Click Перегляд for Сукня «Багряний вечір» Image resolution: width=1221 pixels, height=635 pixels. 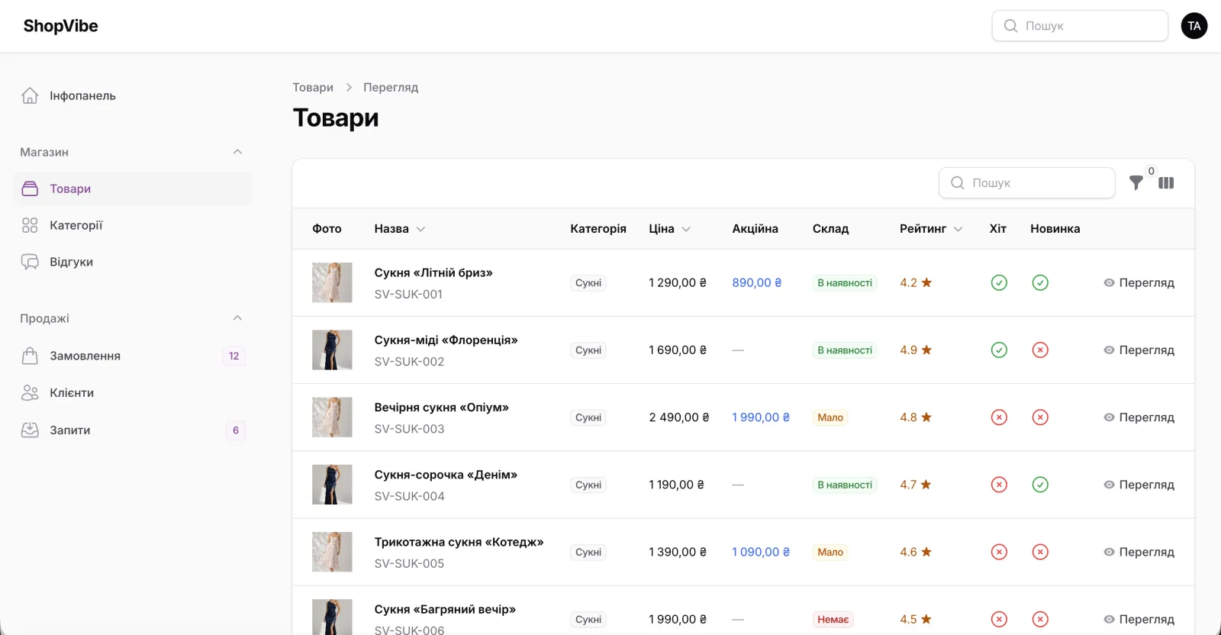click(x=1139, y=619)
